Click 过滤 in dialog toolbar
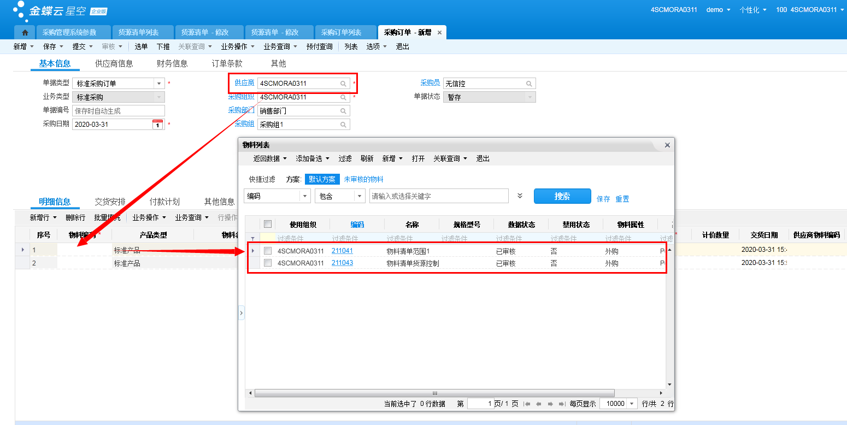The width and height of the screenshot is (847, 425). 345,158
